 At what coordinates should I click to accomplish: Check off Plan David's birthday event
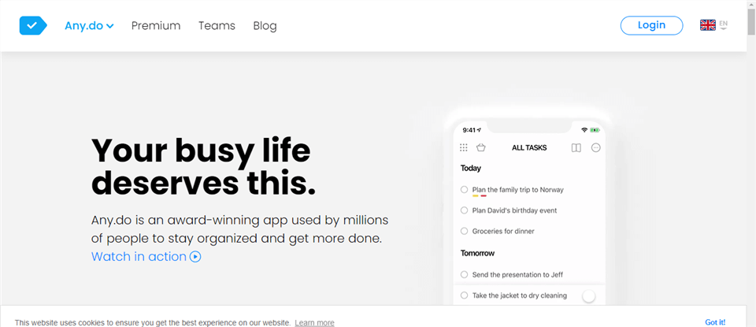(465, 210)
